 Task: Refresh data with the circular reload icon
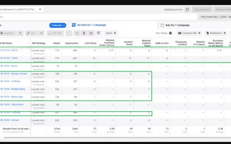tap(187, 9)
